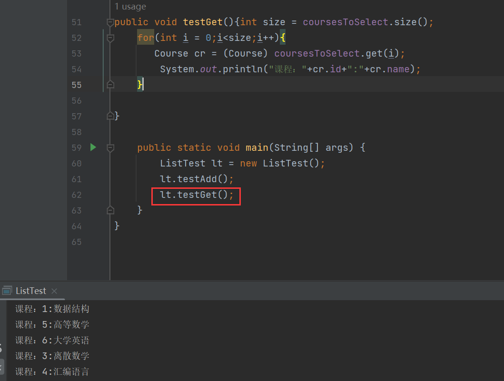Click console output line 课程：1:数据结构
The image size is (504, 381).
[52, 309]
